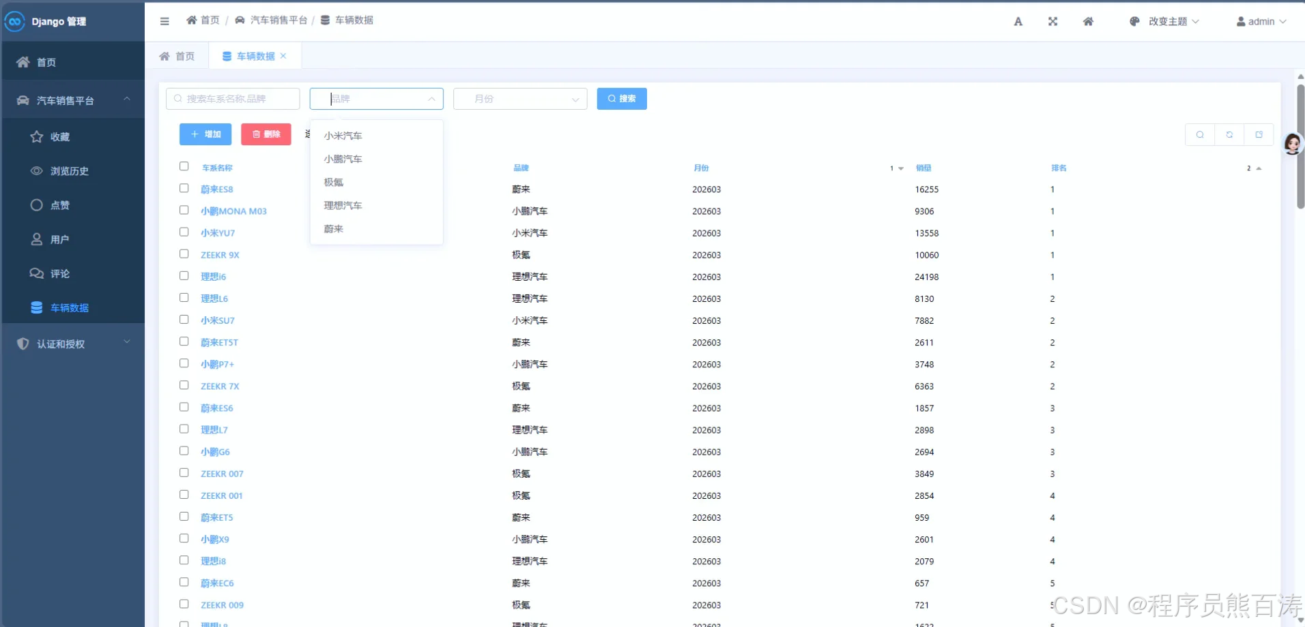Open 浏览历史 from the sidebar

(x=74, y=171)
